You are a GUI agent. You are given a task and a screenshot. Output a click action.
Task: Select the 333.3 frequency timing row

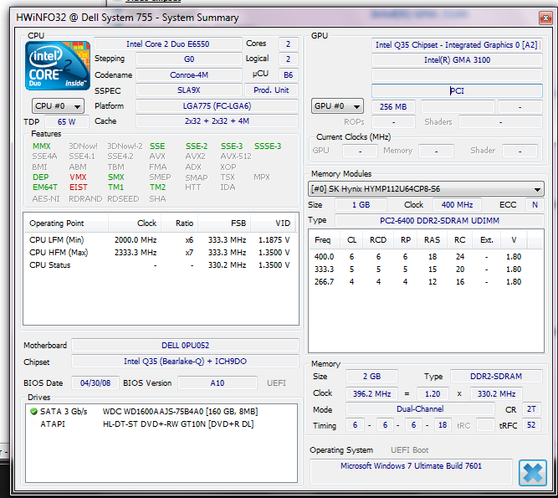[x=426, y=270]
